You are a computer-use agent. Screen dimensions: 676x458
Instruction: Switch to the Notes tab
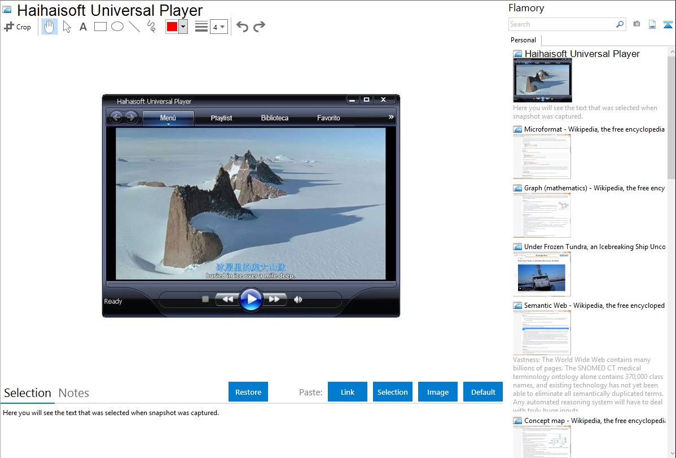pyautogui.click(x=74, y=393)
